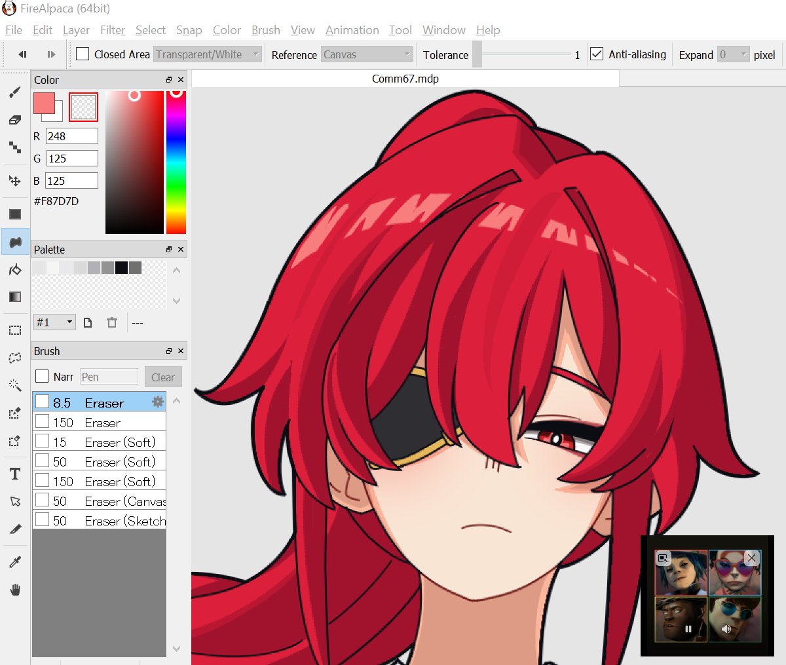Select the Select Eraser tool

15,440
